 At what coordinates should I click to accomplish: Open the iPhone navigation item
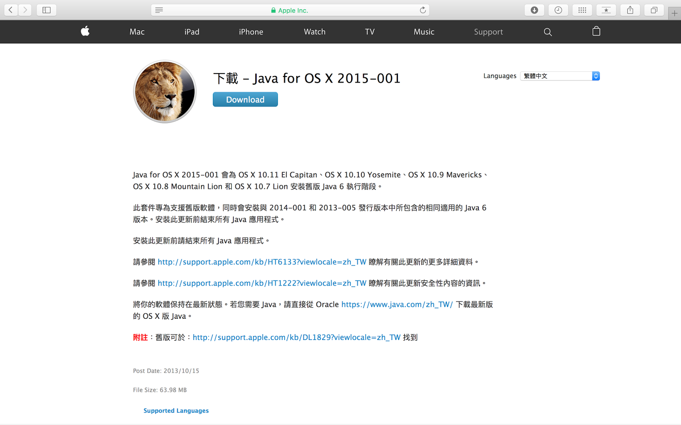(251, 32)
